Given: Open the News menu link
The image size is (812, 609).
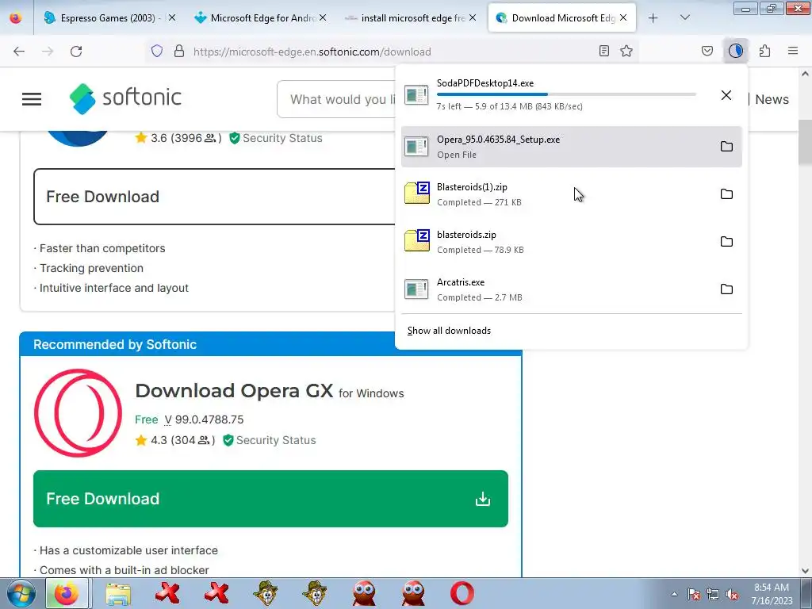Looking at the screenshot, I should coord(772,99).
